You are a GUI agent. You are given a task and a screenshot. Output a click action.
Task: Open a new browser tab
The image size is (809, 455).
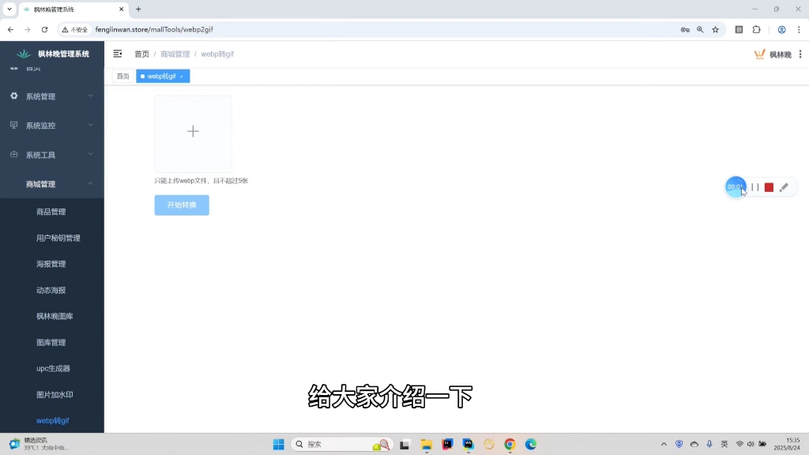[x=138, y=9]
